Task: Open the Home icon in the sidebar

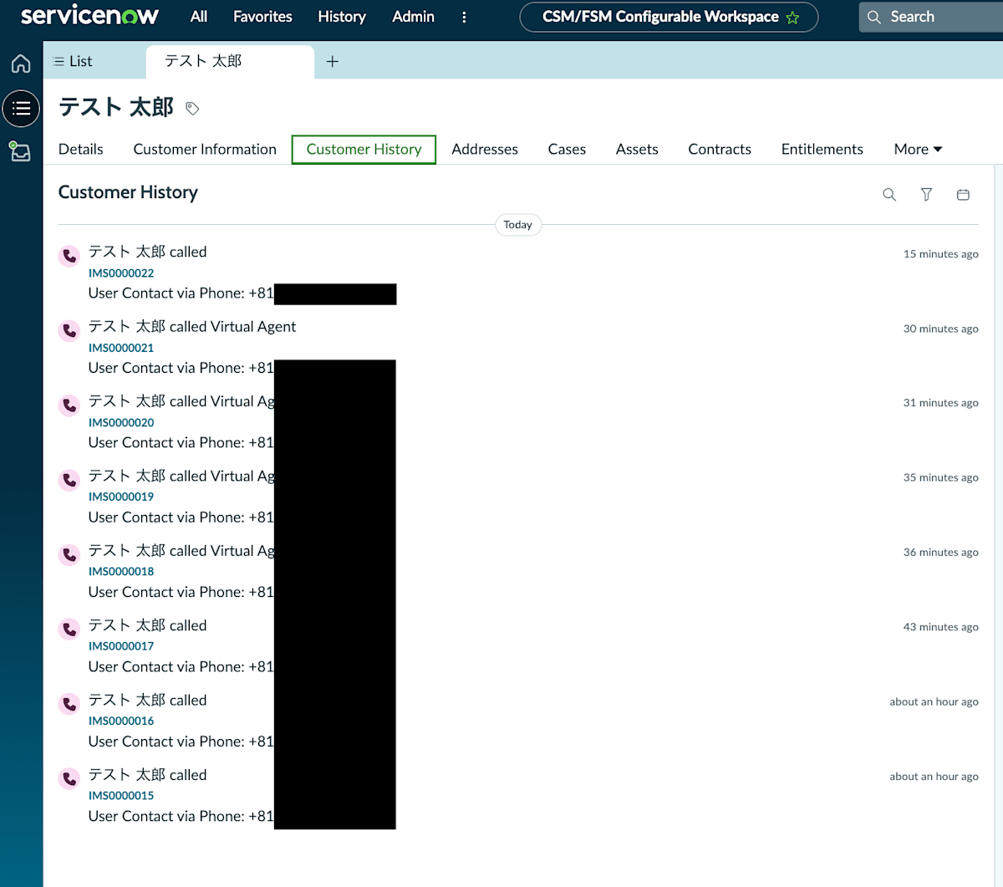Action: click(x=21, y=64)
